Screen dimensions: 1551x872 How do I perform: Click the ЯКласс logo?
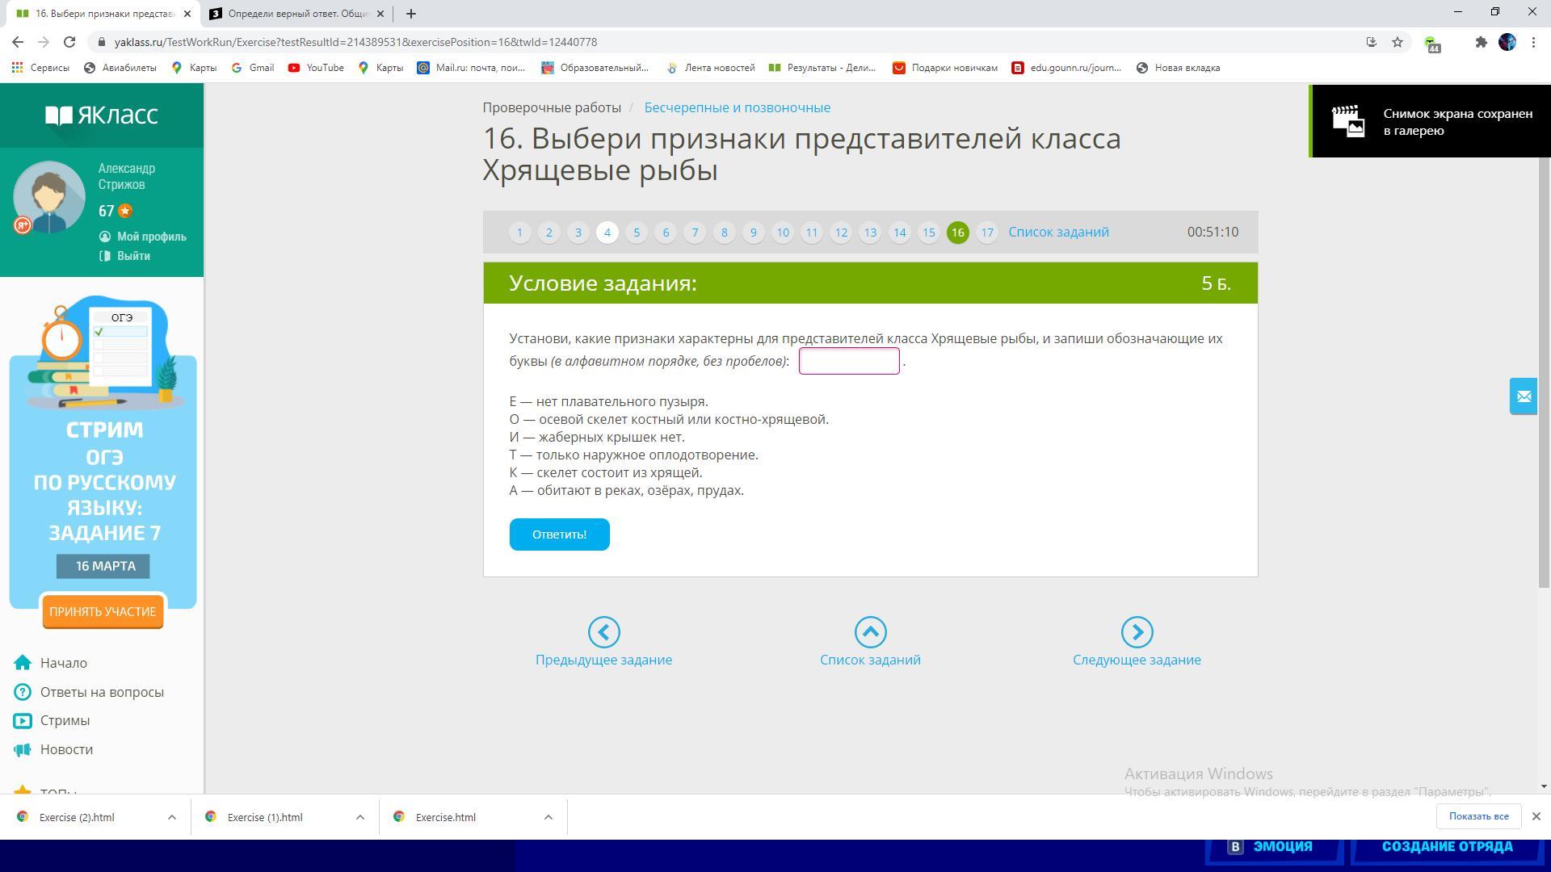pos(102,115)
